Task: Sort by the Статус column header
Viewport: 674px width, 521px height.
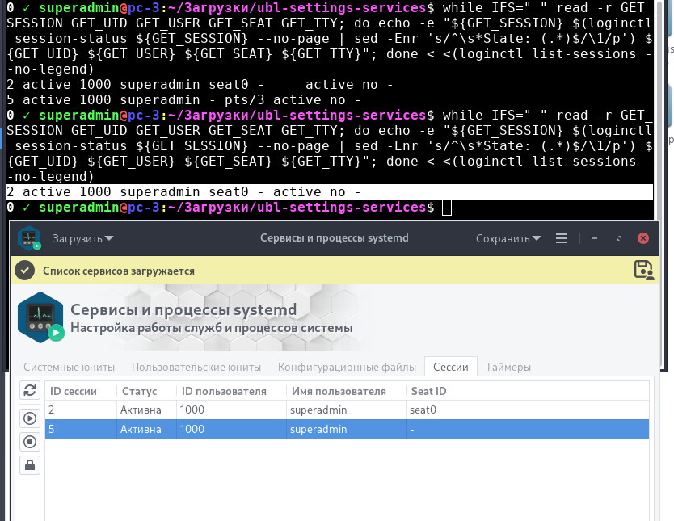Action: point(146,391)
